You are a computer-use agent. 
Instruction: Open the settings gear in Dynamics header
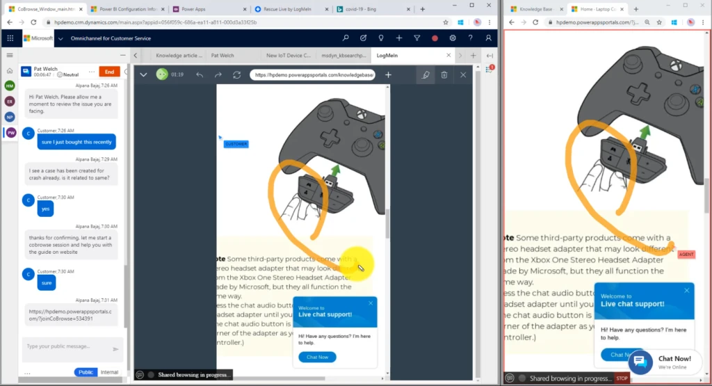click(x=453, y=38)
